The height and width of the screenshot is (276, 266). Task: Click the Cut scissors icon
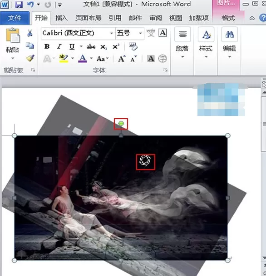30,33
